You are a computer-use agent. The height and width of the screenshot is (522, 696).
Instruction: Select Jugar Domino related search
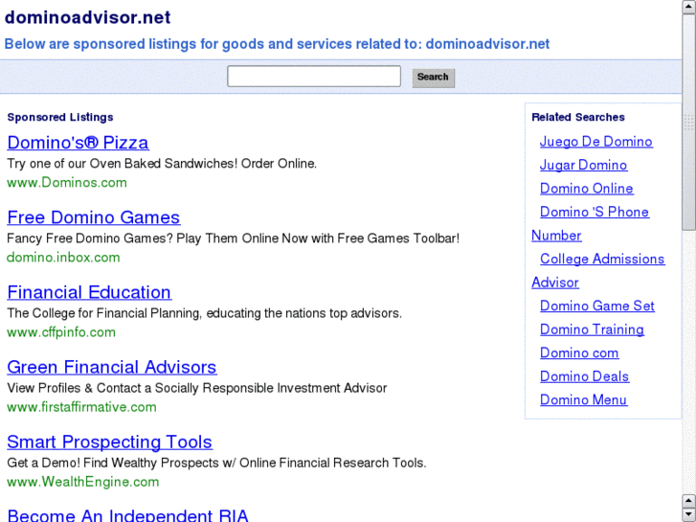[x=583, y=166]
